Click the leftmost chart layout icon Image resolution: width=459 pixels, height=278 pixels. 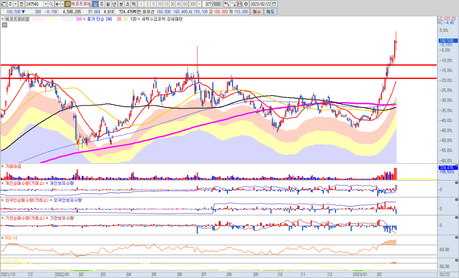(x=4, y=4)
